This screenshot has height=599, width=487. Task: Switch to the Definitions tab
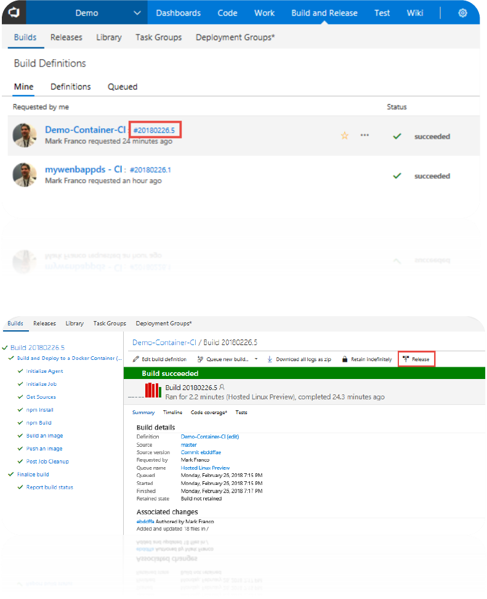point(71,87)
